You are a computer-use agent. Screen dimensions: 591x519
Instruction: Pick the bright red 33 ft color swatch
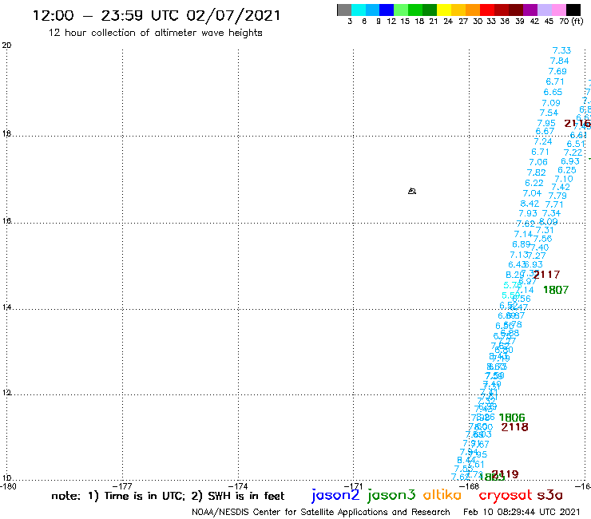[486, 10]
